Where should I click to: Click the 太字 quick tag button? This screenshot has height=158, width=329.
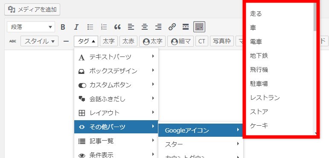coord(109,41)
